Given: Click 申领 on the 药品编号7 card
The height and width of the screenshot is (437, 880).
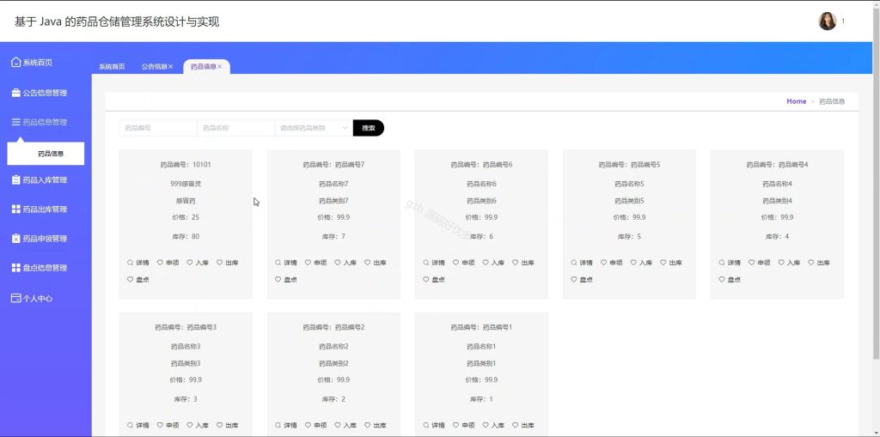Looking at the screenshot, I should tap(315, 263).
